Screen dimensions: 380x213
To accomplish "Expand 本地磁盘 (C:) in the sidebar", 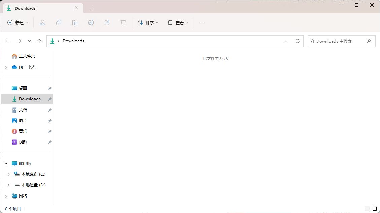I will [x=9, y=174].
